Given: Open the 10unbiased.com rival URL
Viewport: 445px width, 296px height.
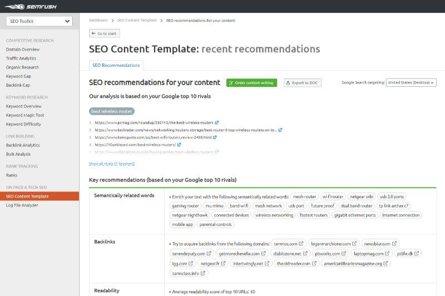Looking at the screenshot, I should point(135,145).
